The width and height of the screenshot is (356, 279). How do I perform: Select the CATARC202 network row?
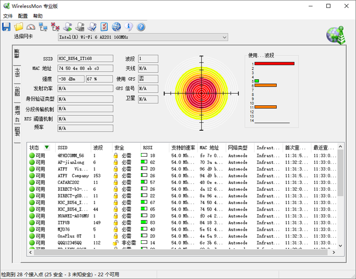click(69, 182)
